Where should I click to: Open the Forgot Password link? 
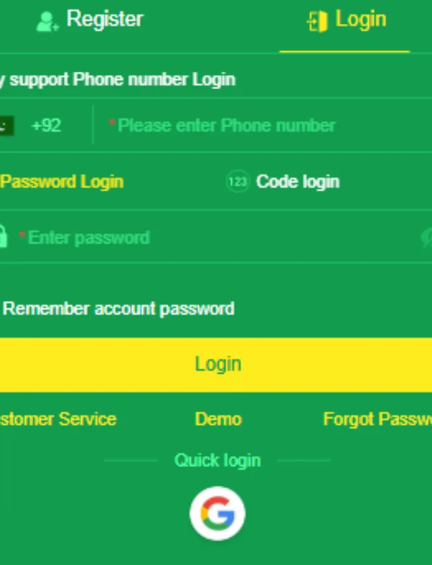[x=377, y=419]
